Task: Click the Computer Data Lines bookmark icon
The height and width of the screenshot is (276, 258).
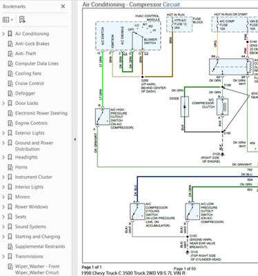Action: tap(10, 63)
